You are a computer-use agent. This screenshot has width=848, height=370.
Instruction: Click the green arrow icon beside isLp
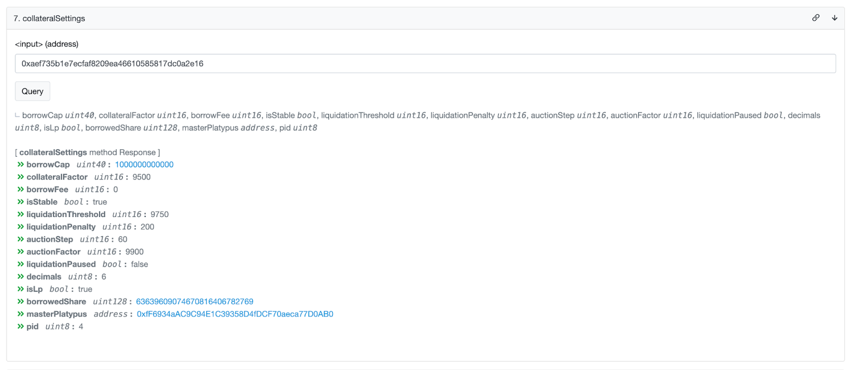(21, 289)
